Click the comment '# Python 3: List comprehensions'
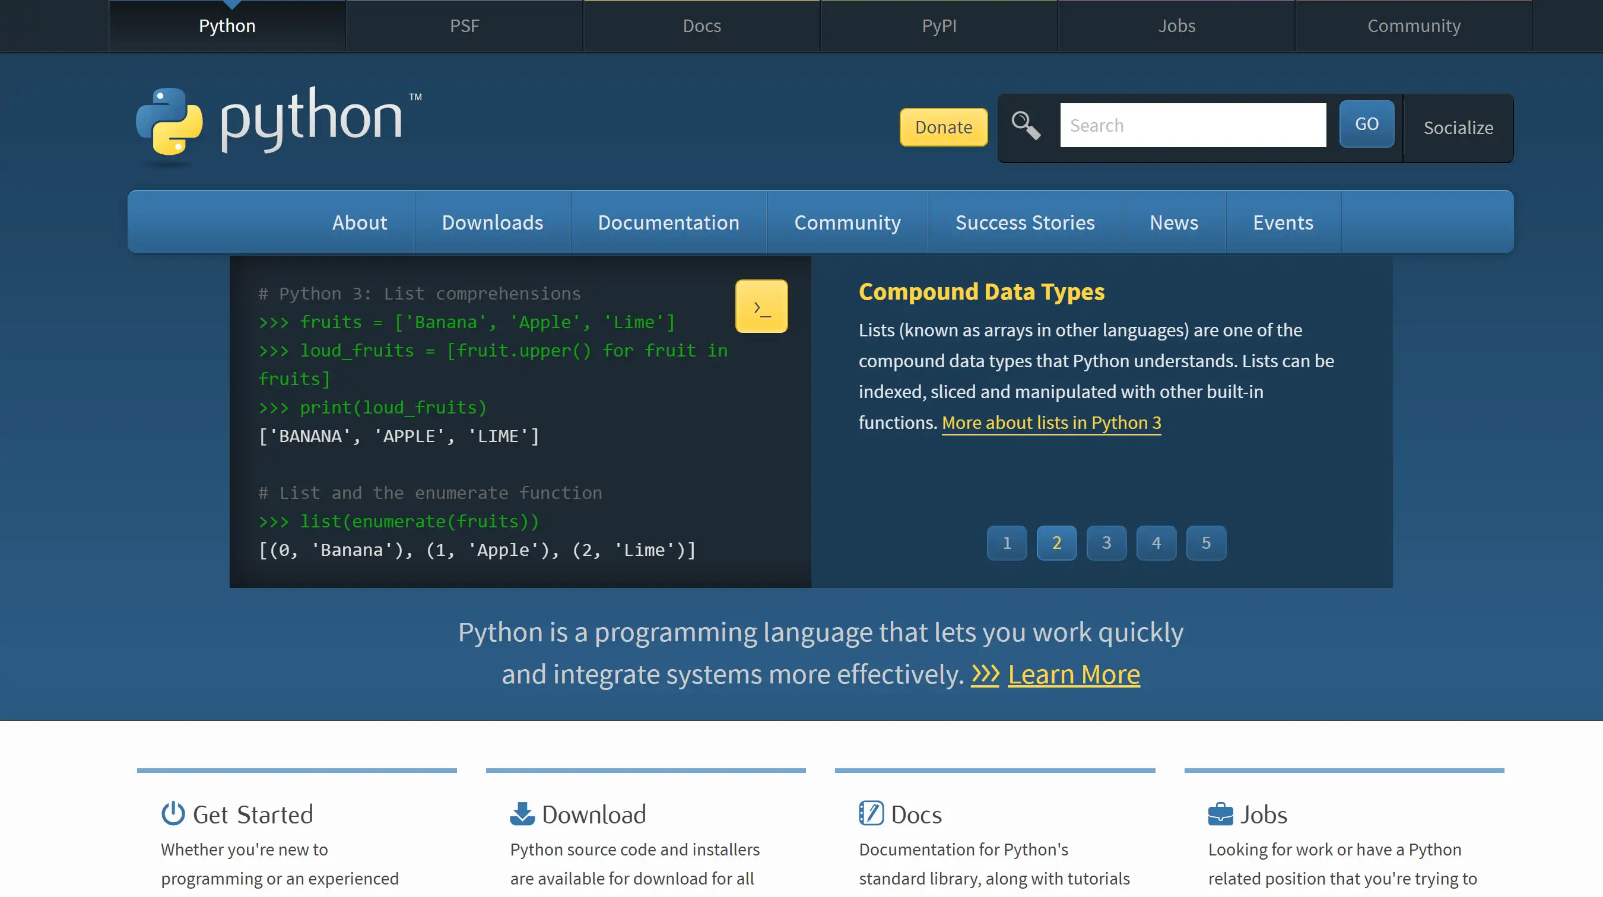This screenshot has height=897, width=1603. pos(420,294)
